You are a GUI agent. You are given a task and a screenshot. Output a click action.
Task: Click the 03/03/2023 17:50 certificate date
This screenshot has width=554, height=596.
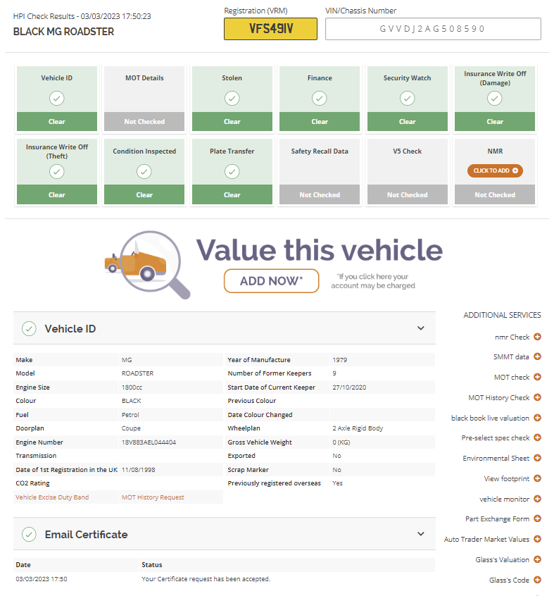pos(42,579)
